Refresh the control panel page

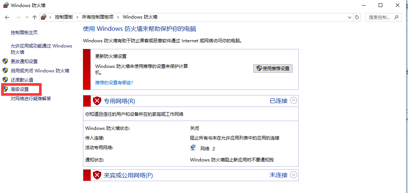pos(357,17)
